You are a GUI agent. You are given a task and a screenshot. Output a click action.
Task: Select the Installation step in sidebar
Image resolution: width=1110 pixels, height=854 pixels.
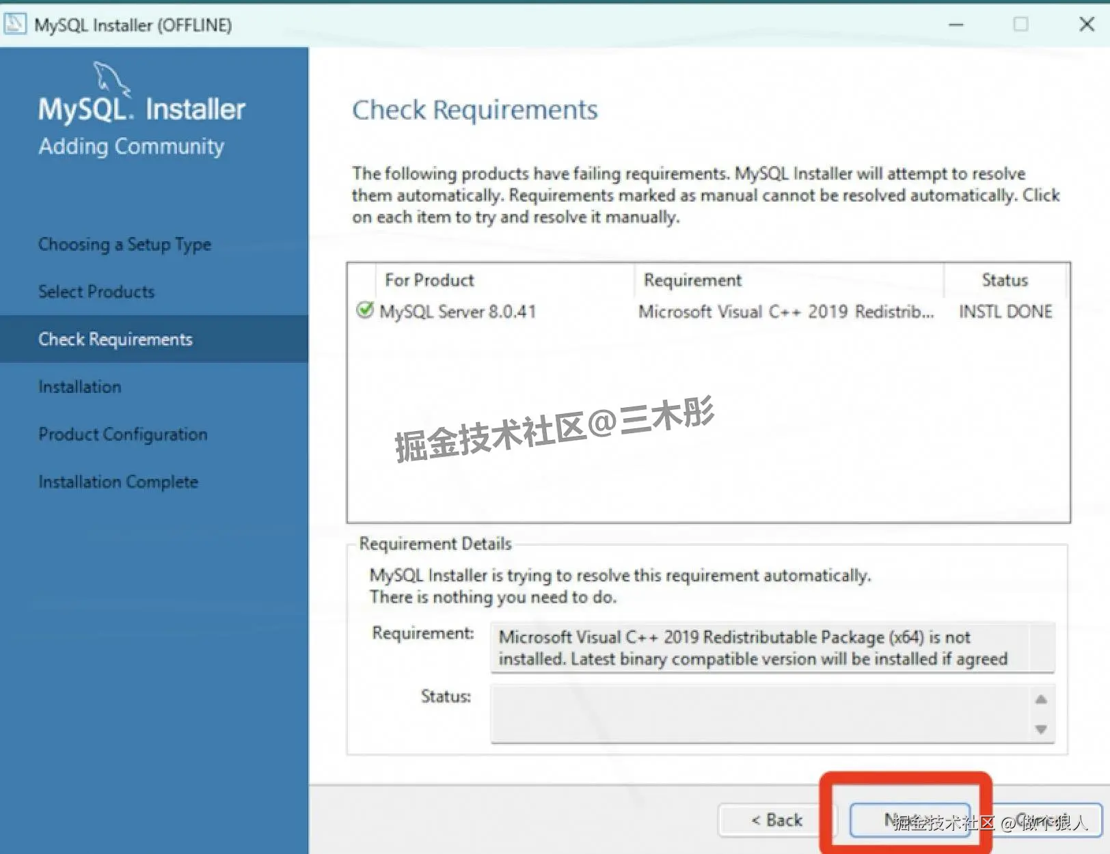pos(80,386)
